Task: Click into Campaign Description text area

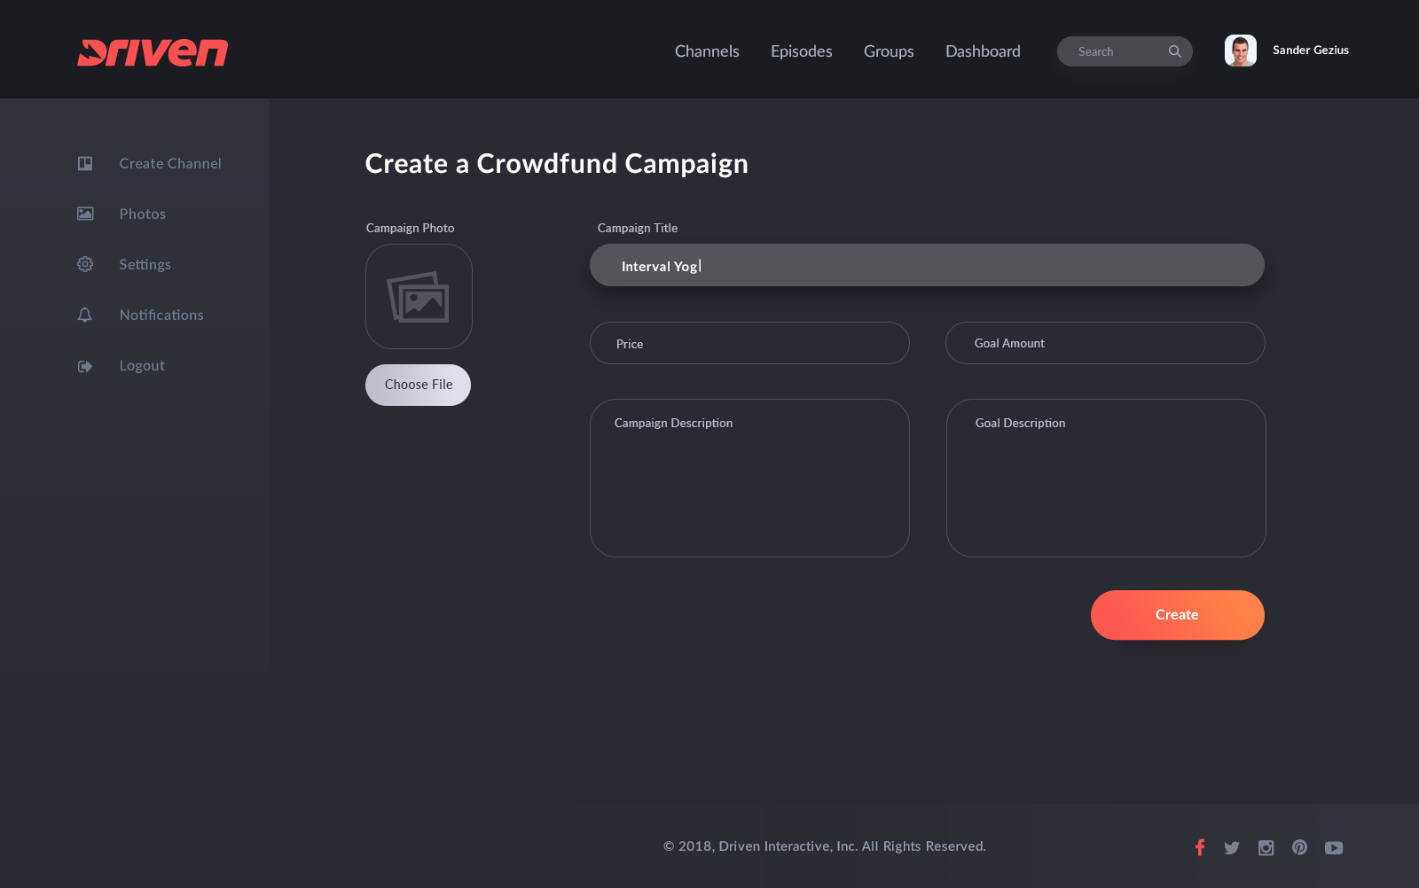Action: coord(749,479)
